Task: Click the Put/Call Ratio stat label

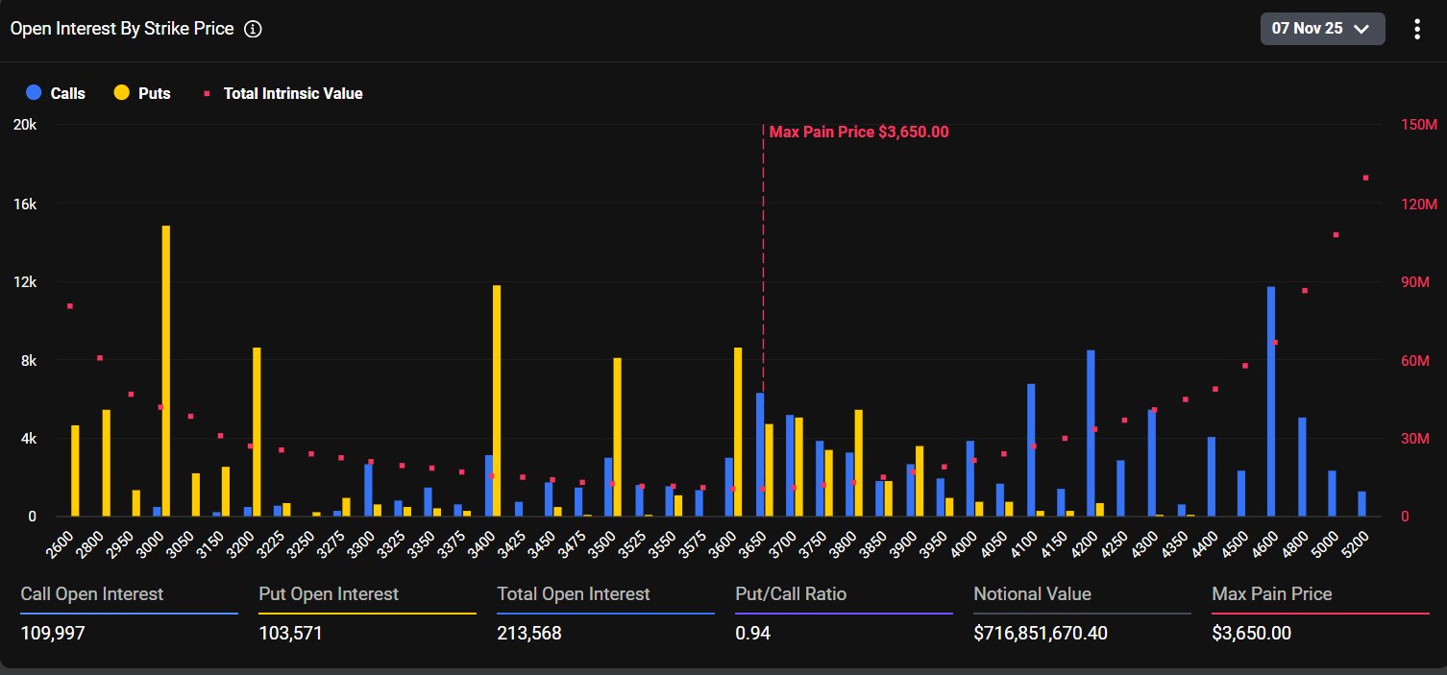Action: (791, 594)
